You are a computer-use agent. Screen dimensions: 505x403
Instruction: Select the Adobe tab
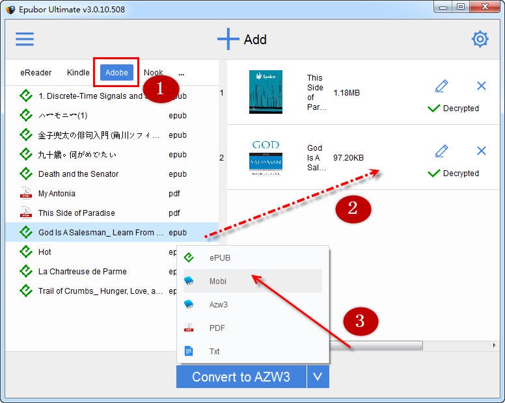(x=116, y=73)
